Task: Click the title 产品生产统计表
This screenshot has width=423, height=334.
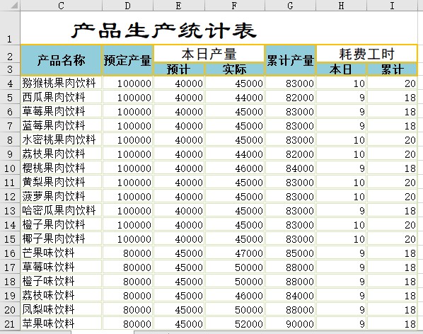Action: click(164, 30)
